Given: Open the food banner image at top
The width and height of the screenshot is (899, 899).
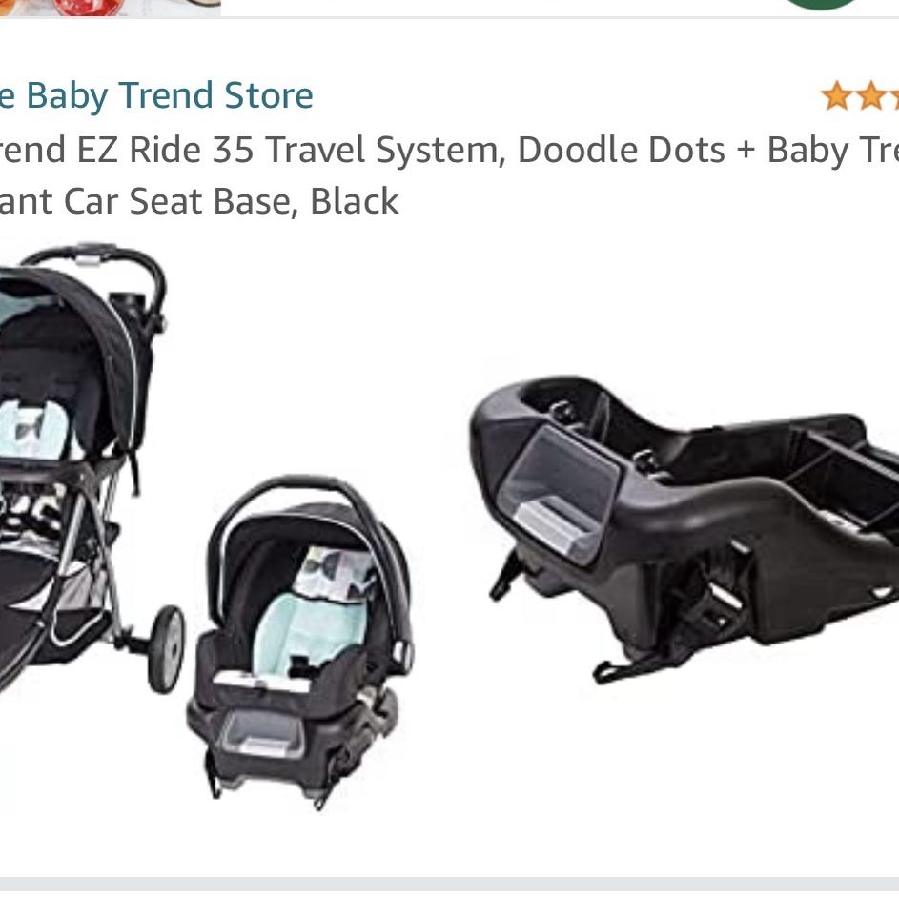Looking at the screenshot, I should [110, 8].
